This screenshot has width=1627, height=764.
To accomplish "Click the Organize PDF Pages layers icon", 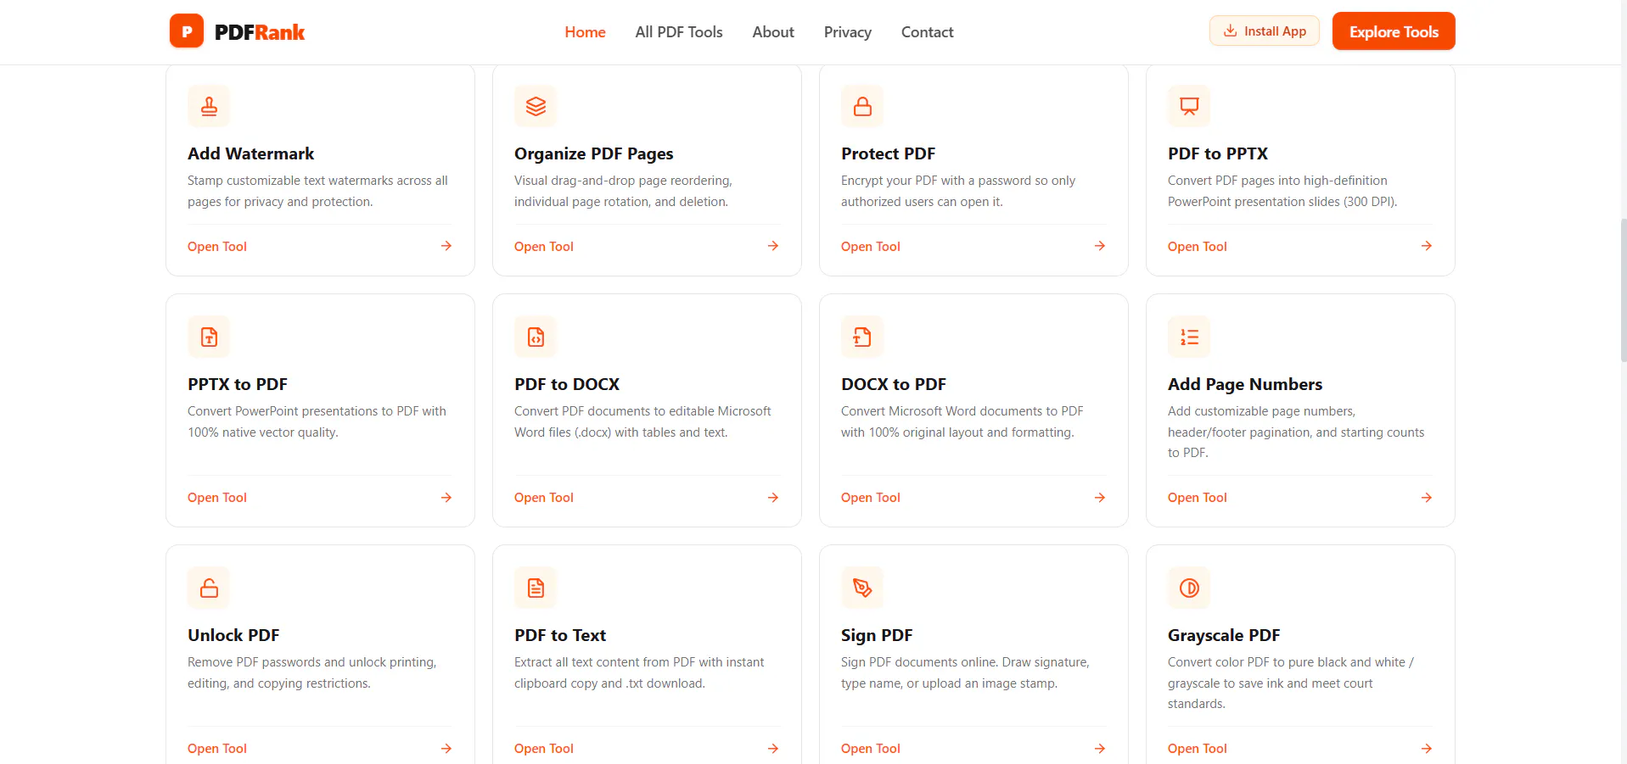I will 536,106.
